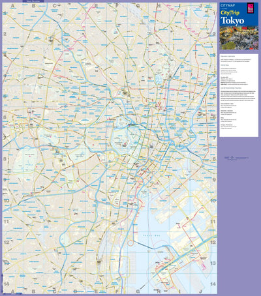
Task: Click the pink Reise Know-How publisher logo
Action: [x=250, y=8]
